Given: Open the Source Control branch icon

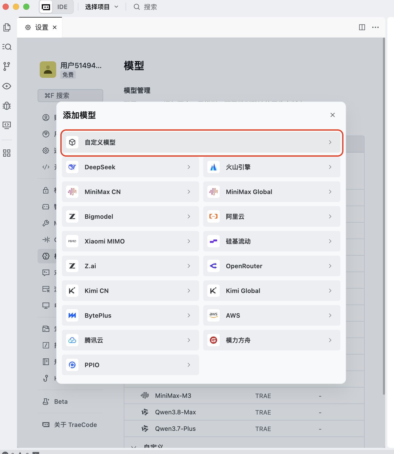Looking at the screenshot, I should tap(7, 66).
